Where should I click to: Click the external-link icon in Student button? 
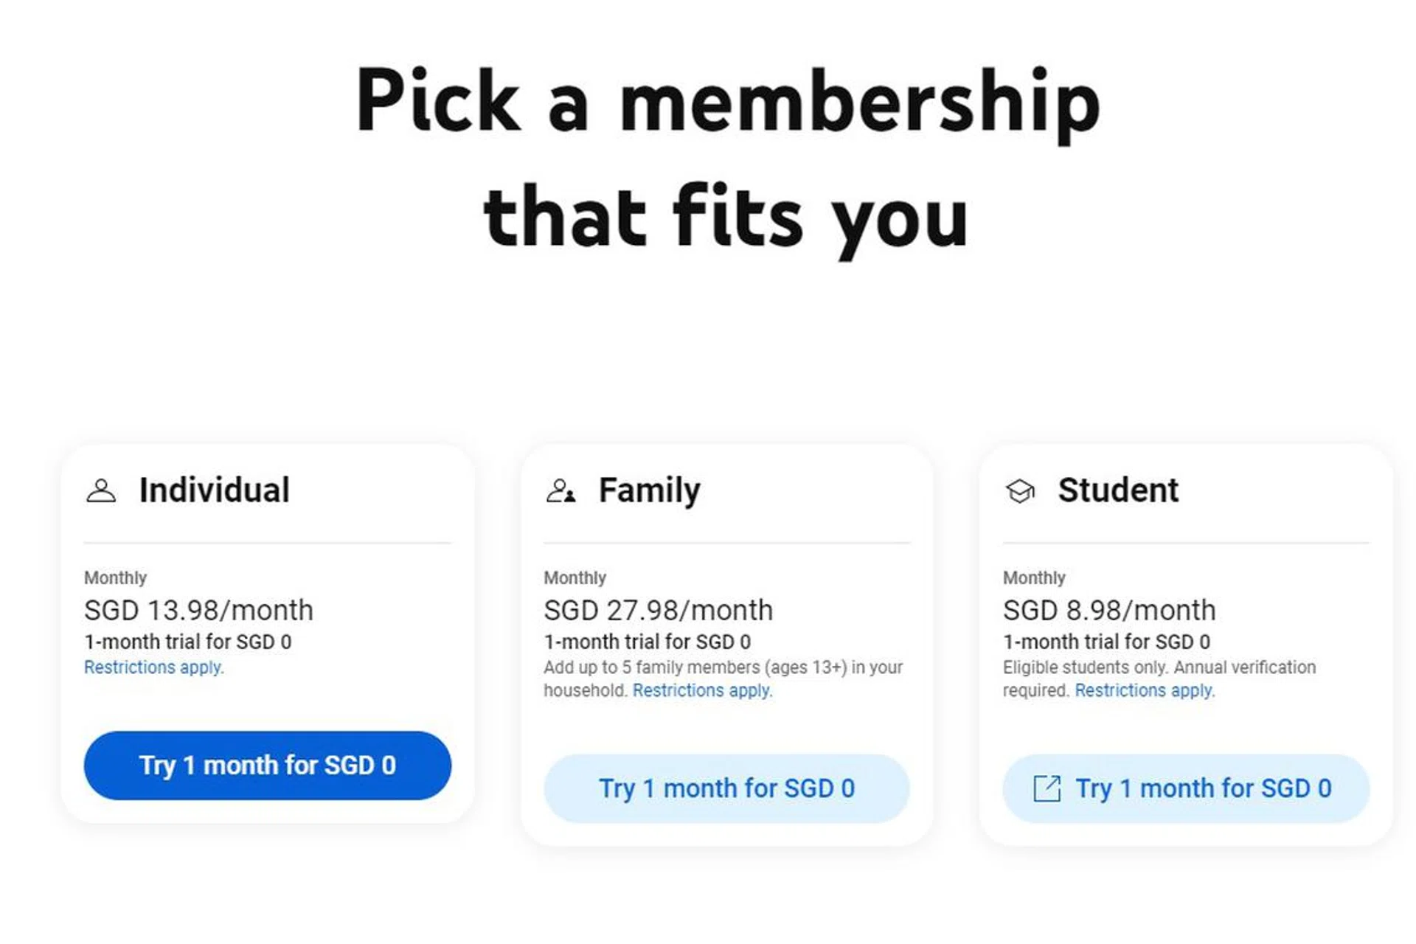pyautogui.click(x=1047, y=788)
